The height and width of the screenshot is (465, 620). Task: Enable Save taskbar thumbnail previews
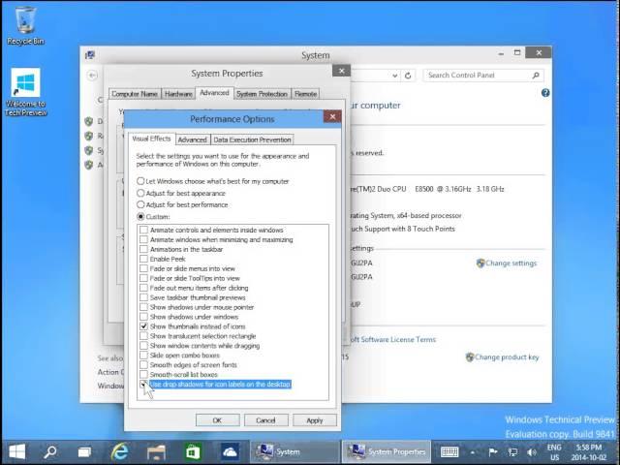[144, 297]
